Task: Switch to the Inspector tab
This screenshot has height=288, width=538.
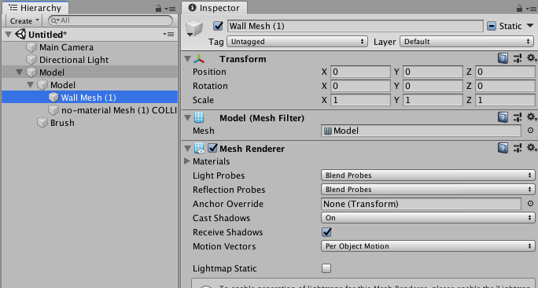Action: tap(214, 8)
